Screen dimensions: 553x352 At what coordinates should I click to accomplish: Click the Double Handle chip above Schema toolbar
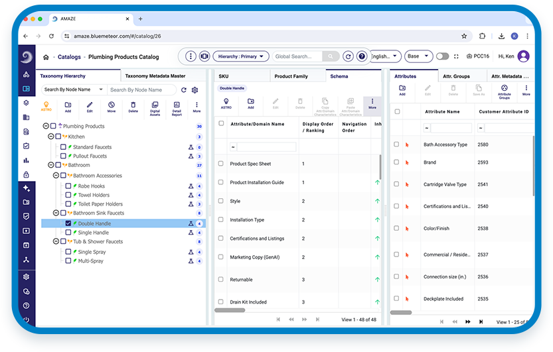click(232, 88)
